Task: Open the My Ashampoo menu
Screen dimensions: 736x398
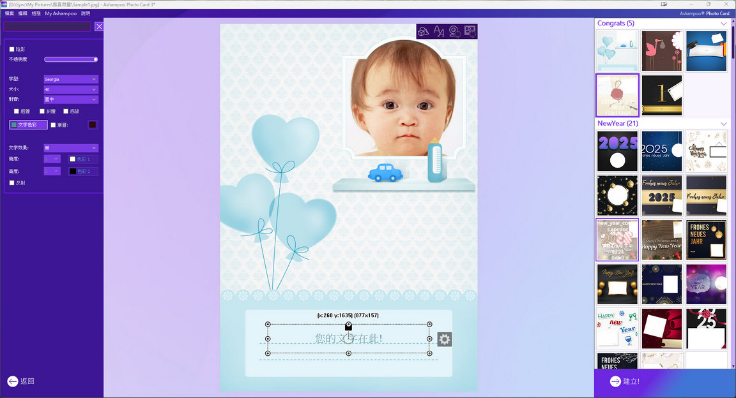Action: [x=61, y=13]
